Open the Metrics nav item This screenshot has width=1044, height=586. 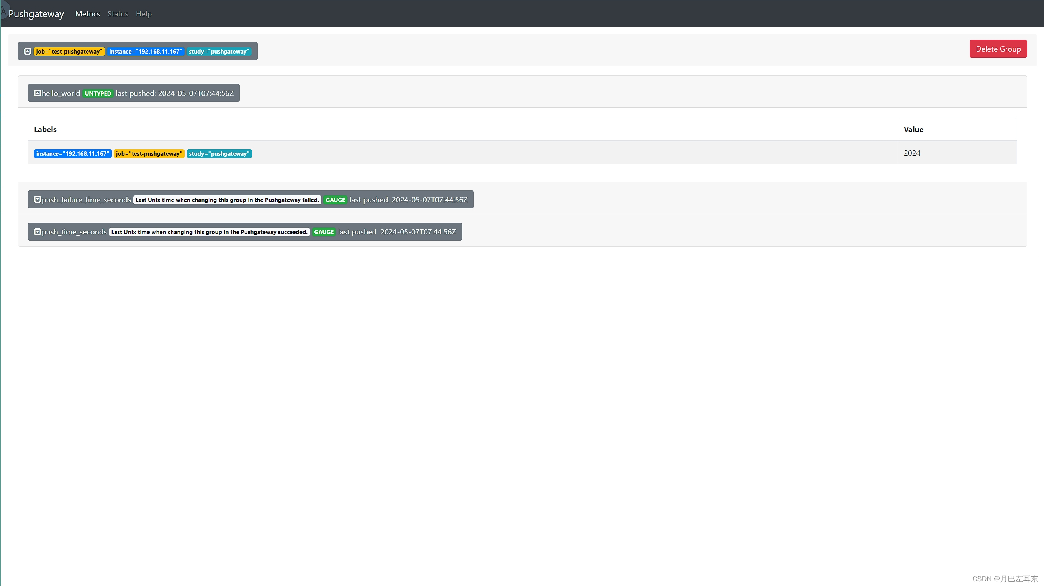tap(88, 14)
